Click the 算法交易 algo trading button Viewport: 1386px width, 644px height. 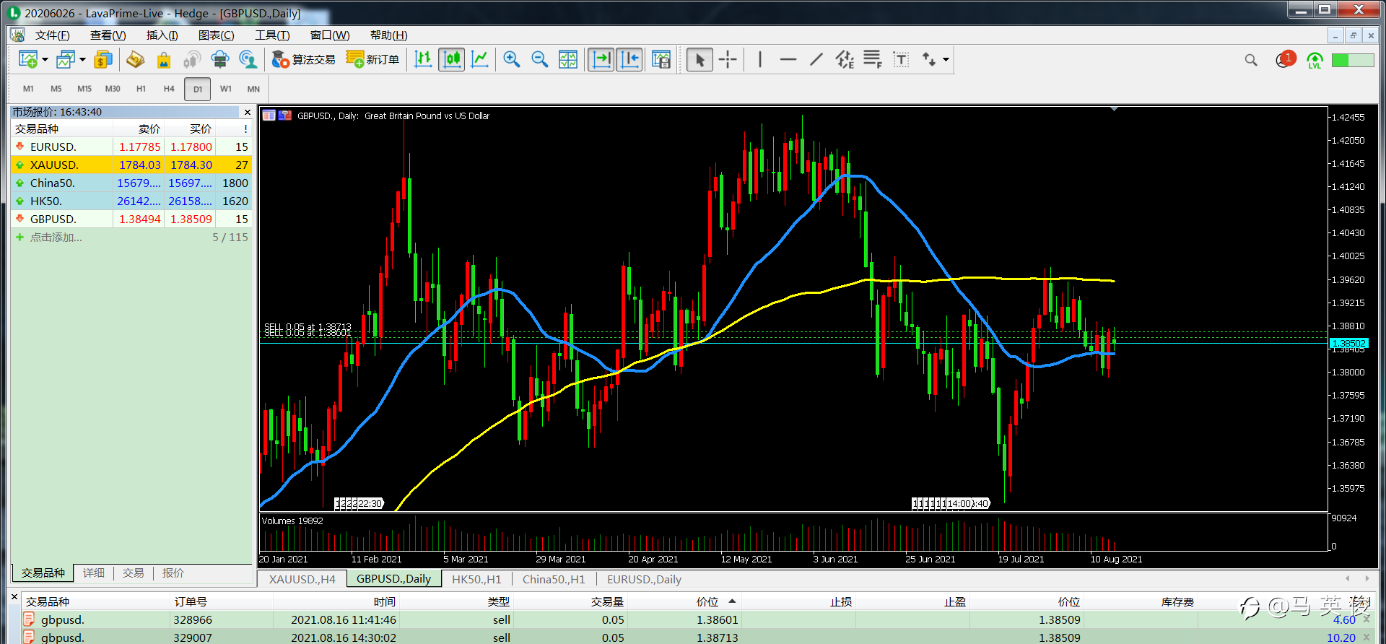point(304,60)
